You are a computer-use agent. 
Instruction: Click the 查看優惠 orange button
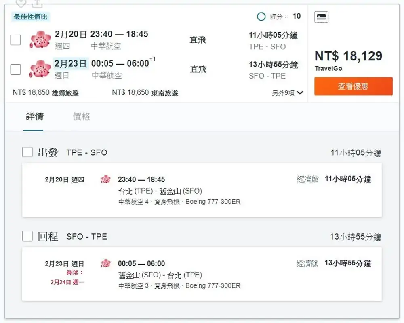click(353, 86)
